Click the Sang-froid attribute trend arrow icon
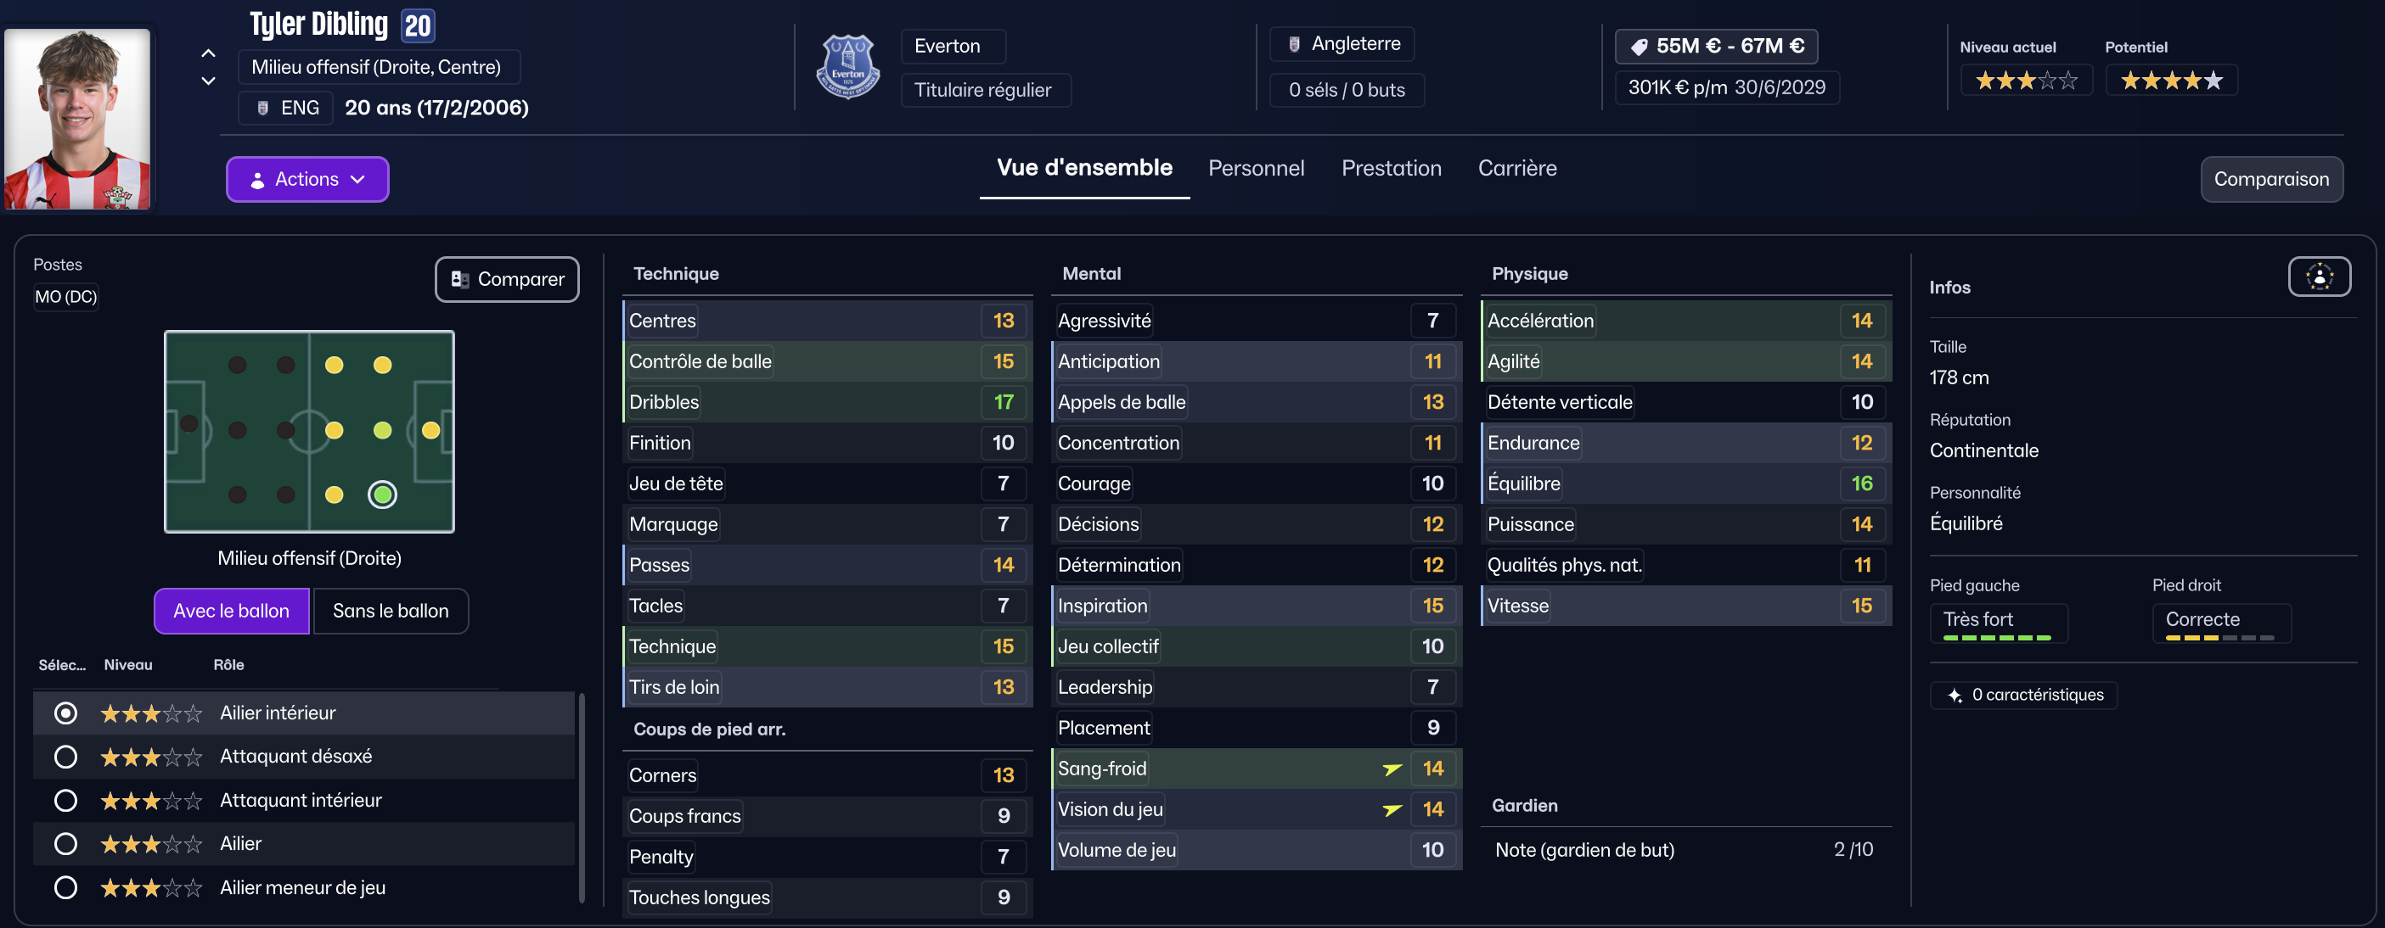The height and width of the screenshot is (928, 2385). (x=1391, y=769)
